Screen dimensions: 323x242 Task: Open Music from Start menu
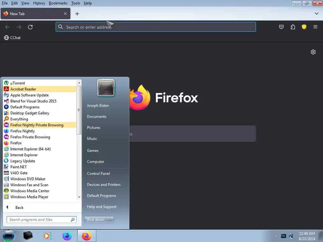[92, 139]
